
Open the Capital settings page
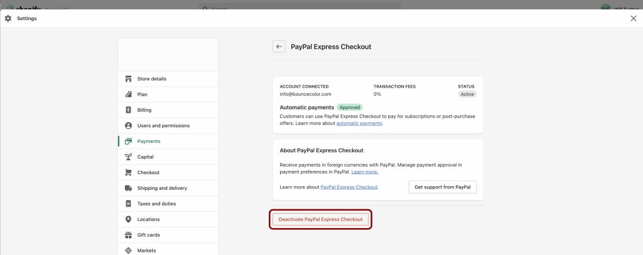(x=168, y=157)
